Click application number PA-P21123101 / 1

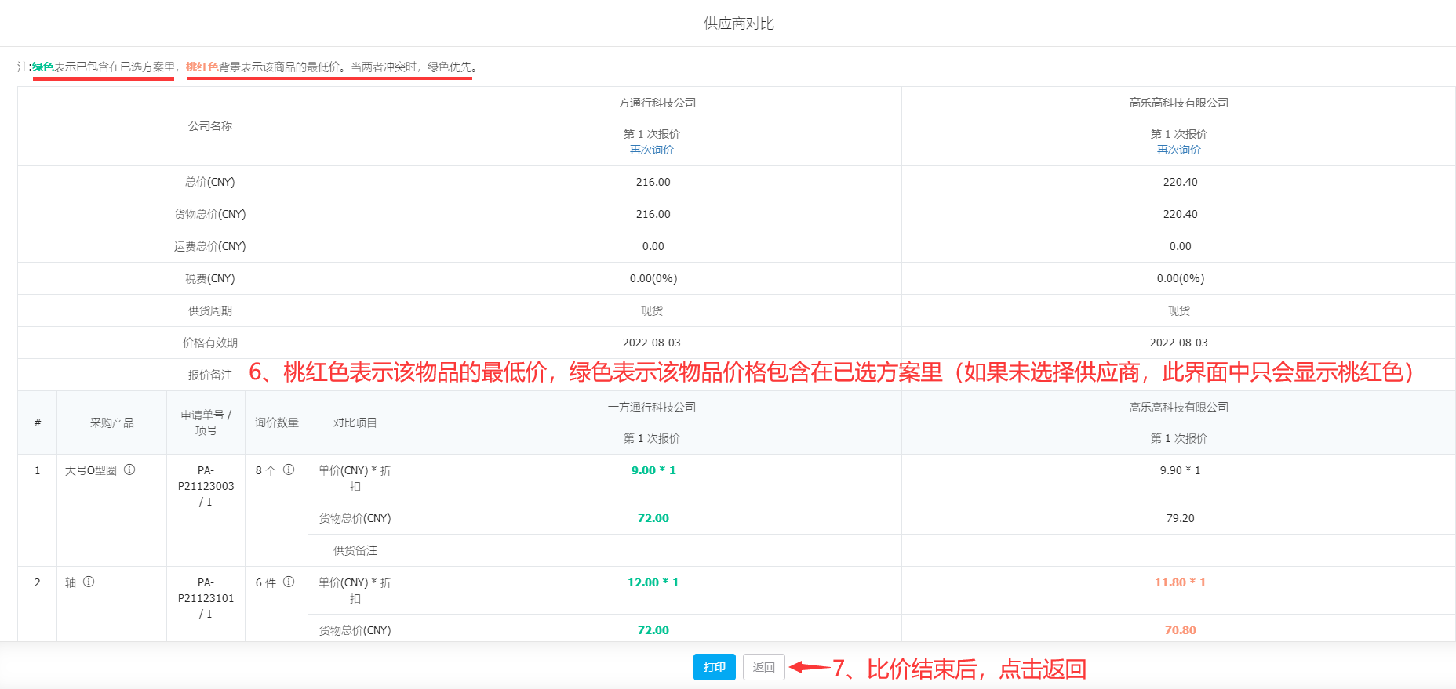[206, 598]
